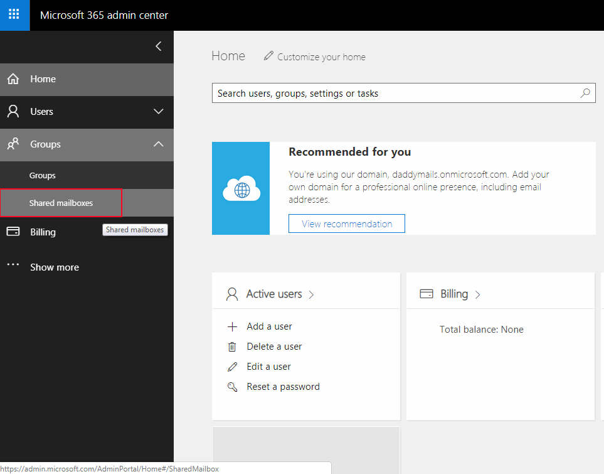This screenshot has height=474, width=604.
Task: Click the search magnifier icon
Action: click(585, 93)
